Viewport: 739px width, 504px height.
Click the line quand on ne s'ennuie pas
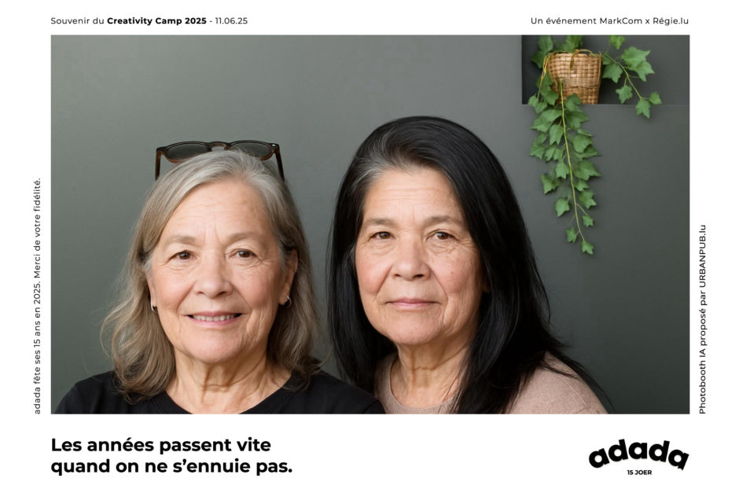171,466
